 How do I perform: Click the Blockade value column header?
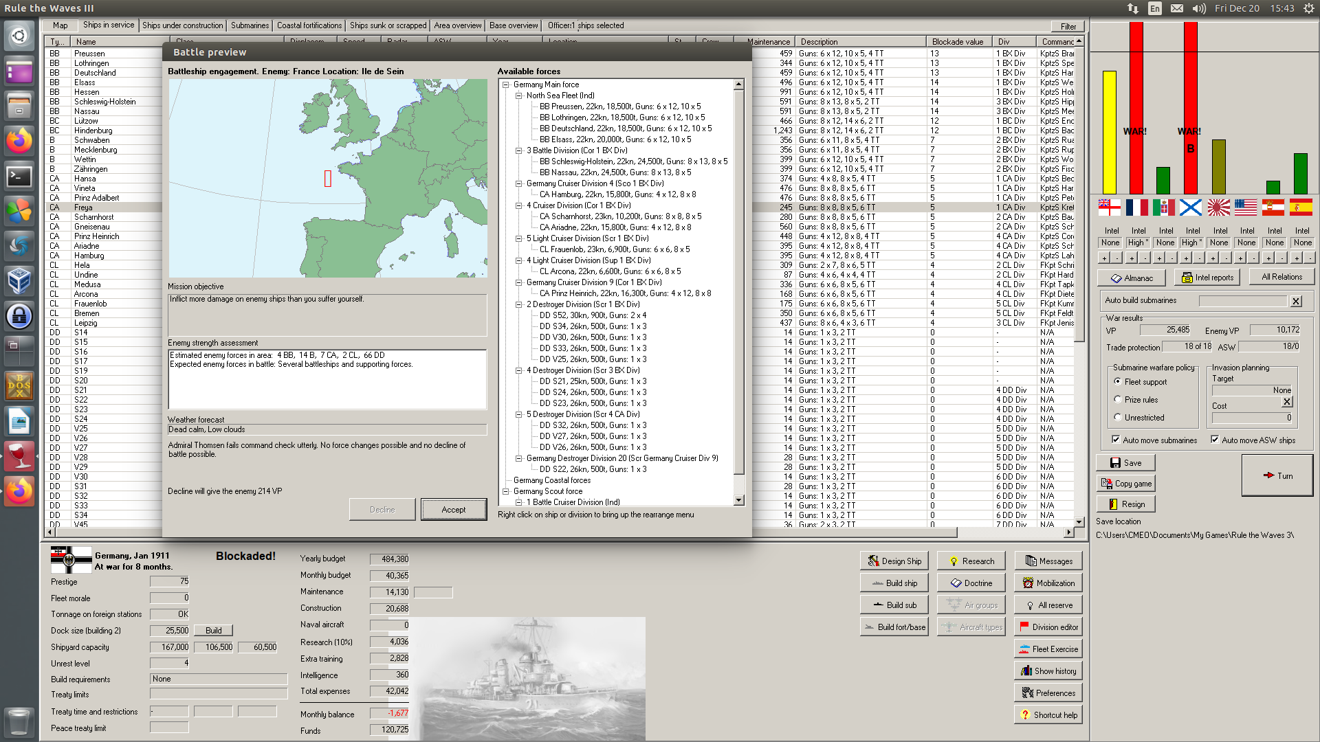960,42
